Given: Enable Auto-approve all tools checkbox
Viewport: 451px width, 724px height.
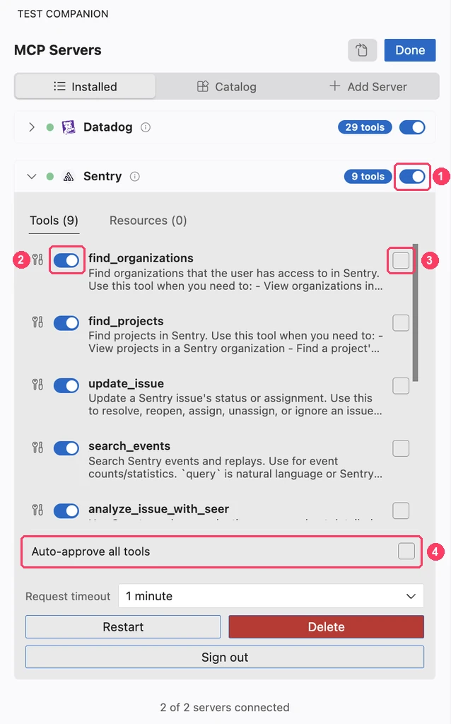Looking at the screenshot, I should click(406, 551).
